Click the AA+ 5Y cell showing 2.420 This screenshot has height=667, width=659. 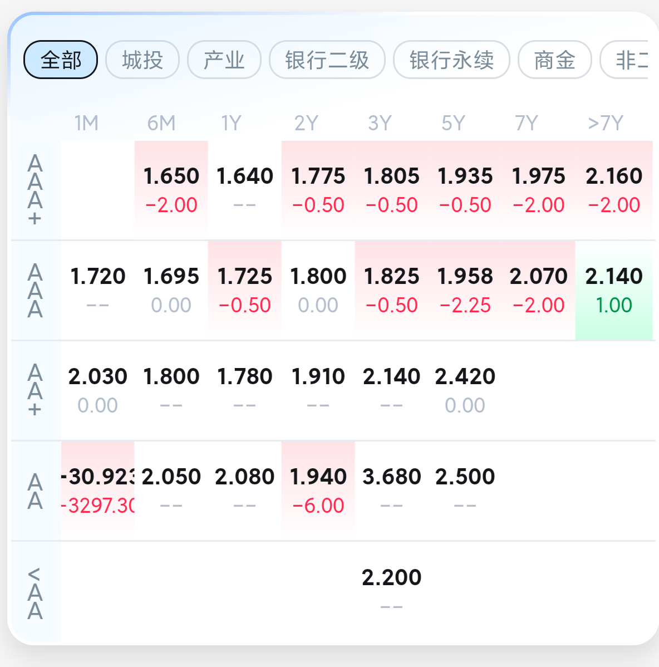coord(465,390)
